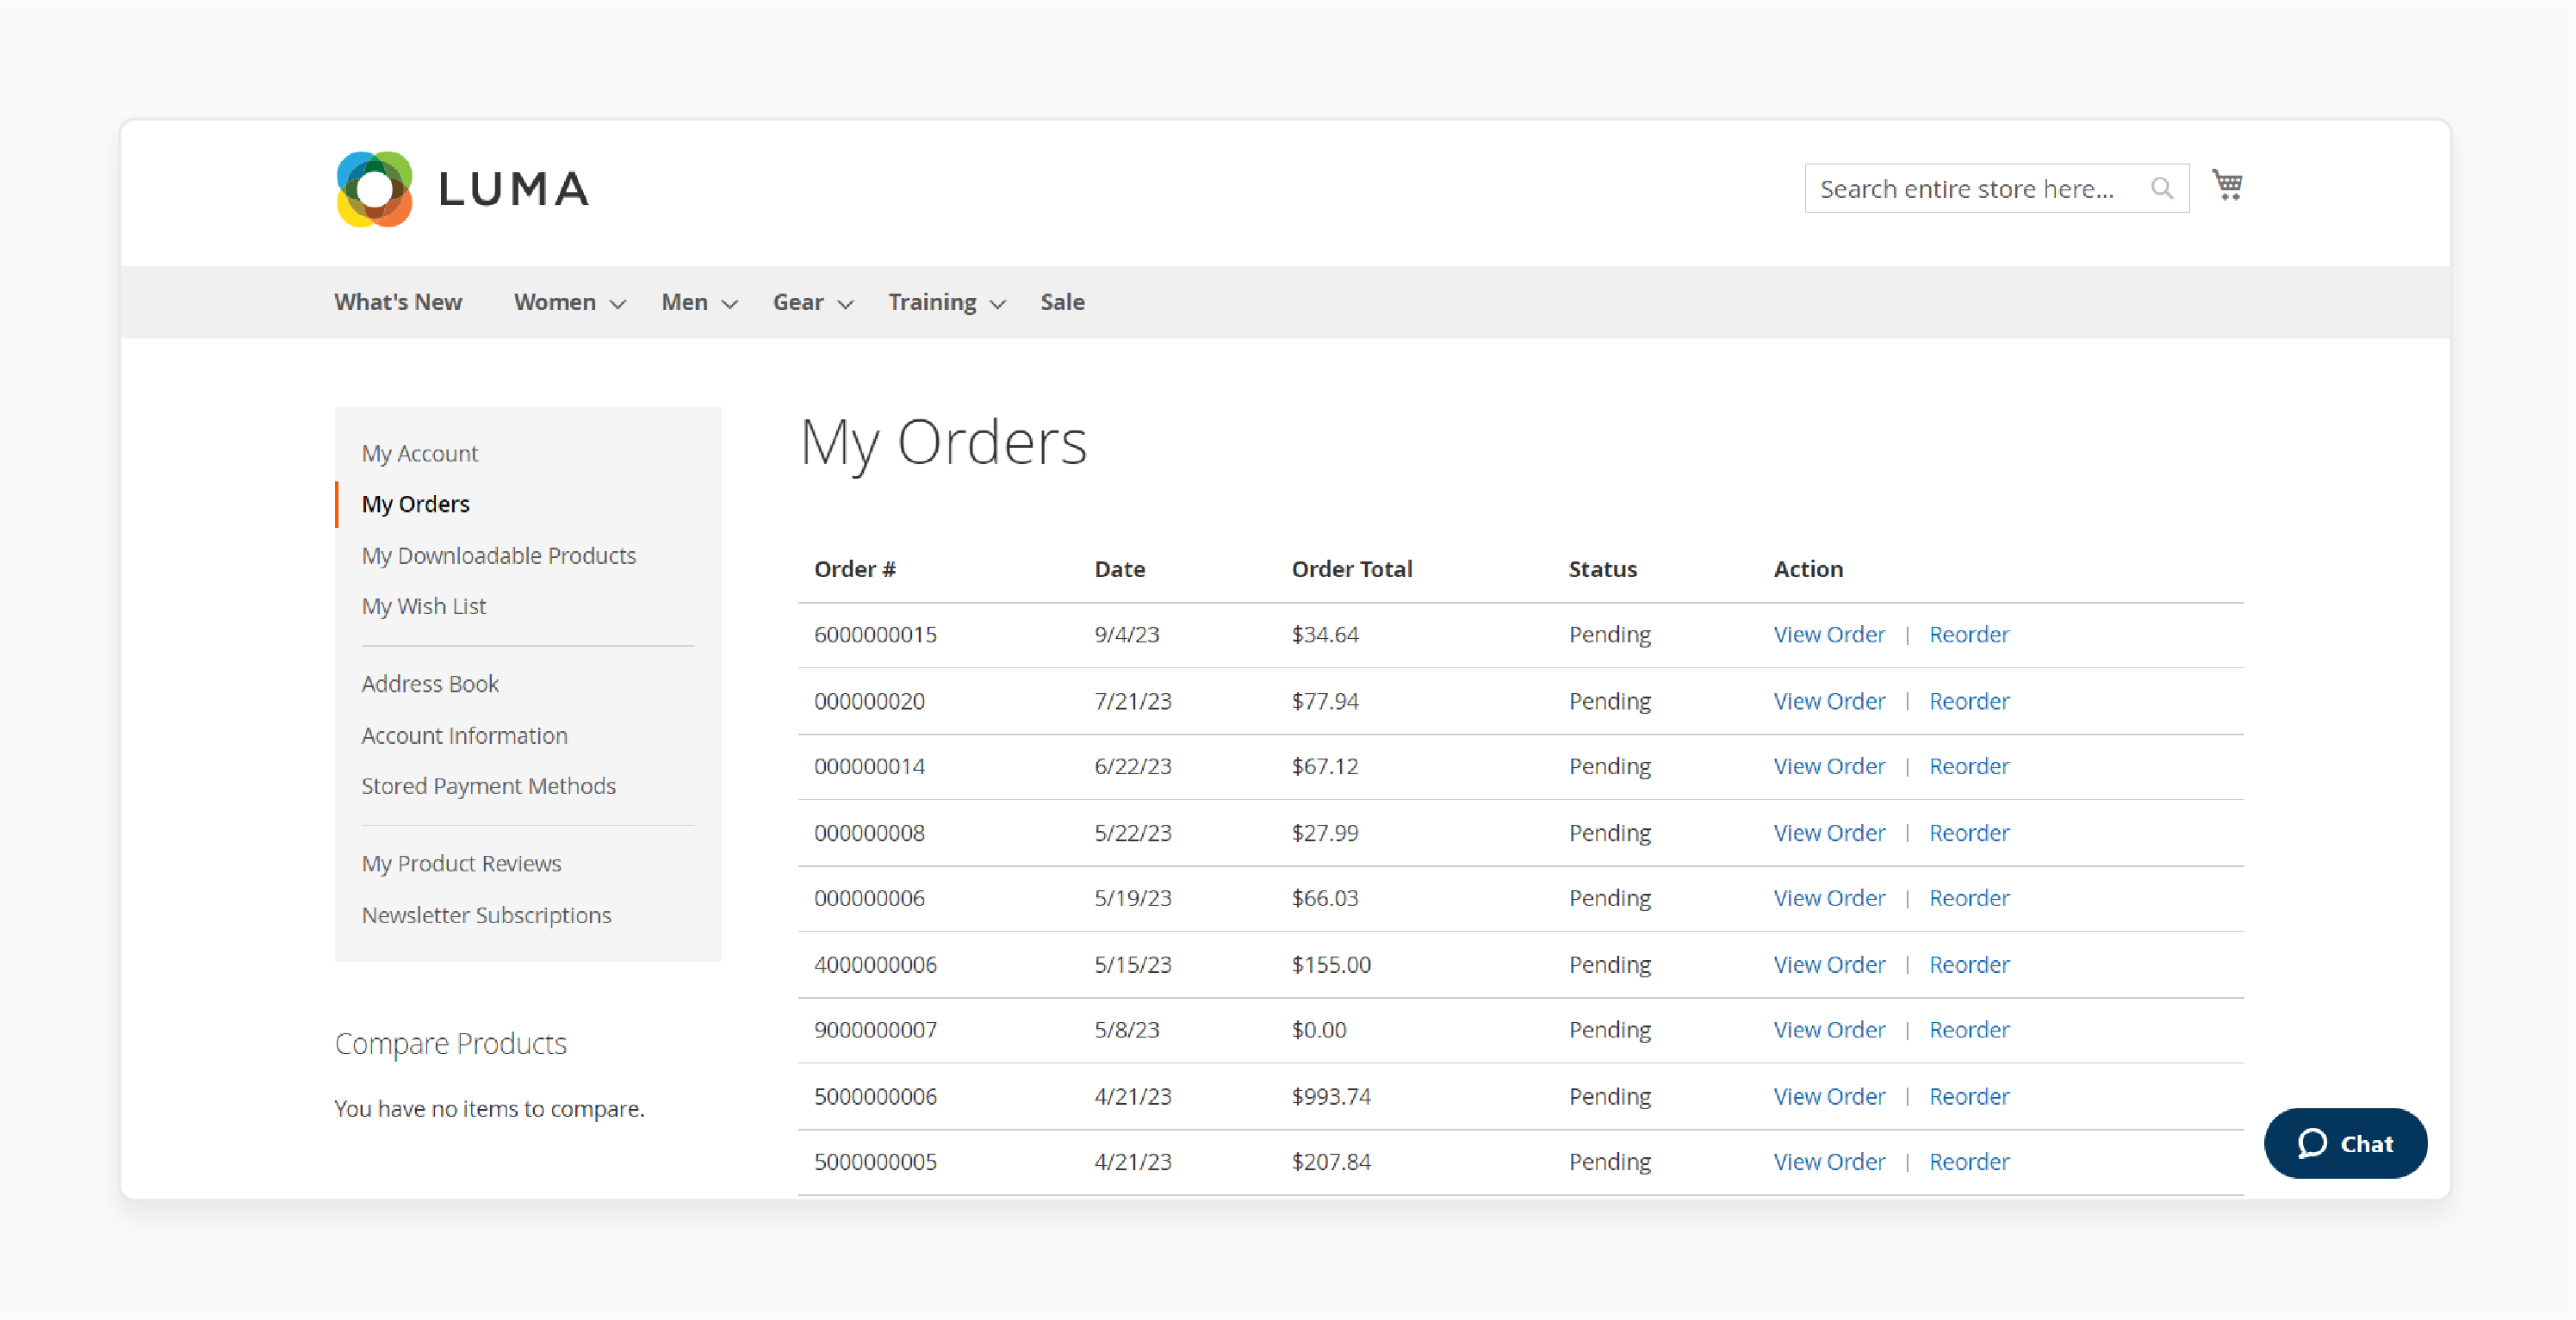The height and width of the screenshot is (1320, 2576).
Task: Reorder order 4000000006
Action: coord(1969,965)
